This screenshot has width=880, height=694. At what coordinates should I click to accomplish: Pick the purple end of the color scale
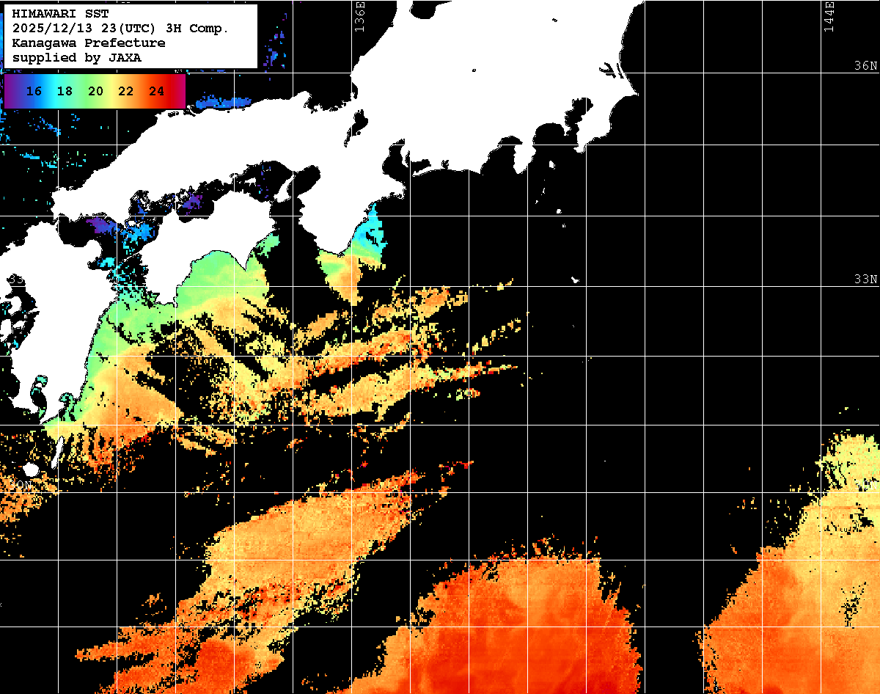(10, 91)
